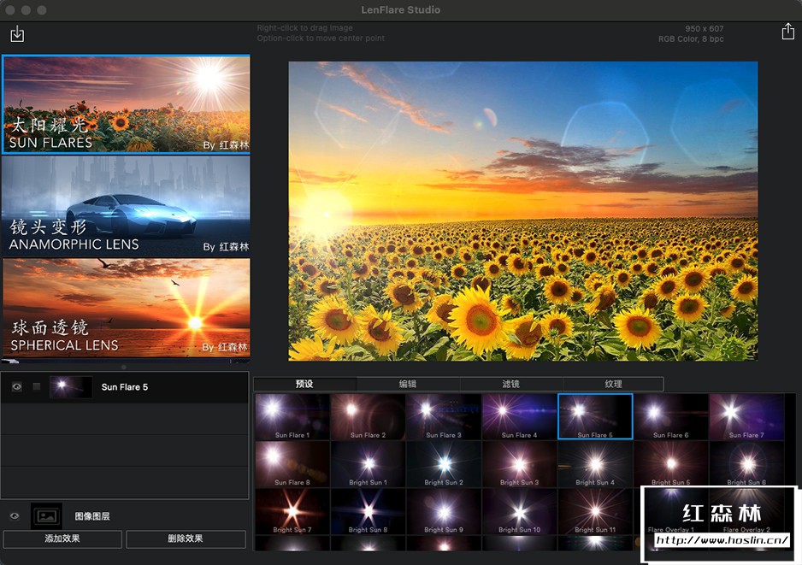Switch to the 编辑 tab
This screenshot has width=802, height=565.
pyautogui.click(x=408, y=384)
